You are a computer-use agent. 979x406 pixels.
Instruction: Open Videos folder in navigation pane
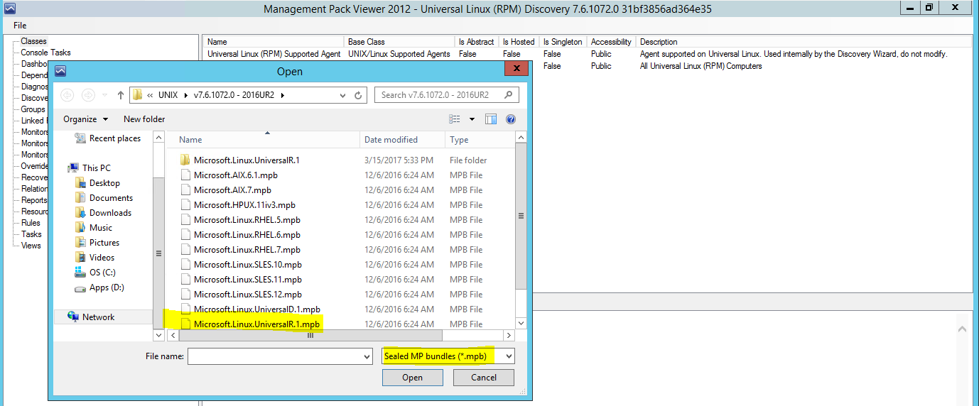[95, 258]
